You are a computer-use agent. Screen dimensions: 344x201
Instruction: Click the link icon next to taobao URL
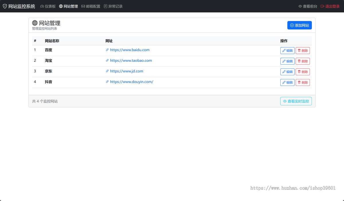pos(107,60)
